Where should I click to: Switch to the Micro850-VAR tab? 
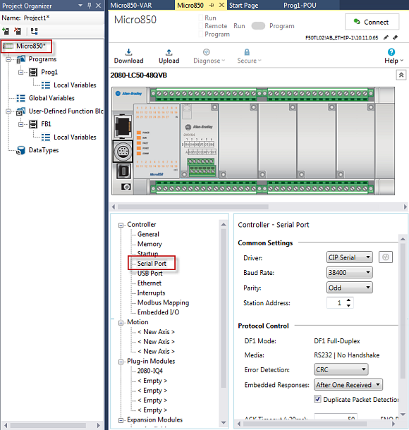(131, 5)
